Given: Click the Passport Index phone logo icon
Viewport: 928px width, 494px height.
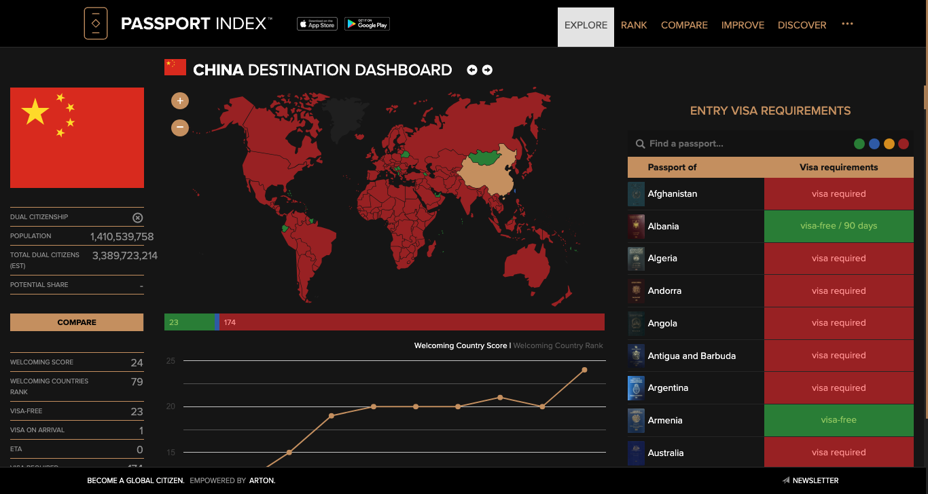Looking at the screenshot, I should (x=96, y=23).
